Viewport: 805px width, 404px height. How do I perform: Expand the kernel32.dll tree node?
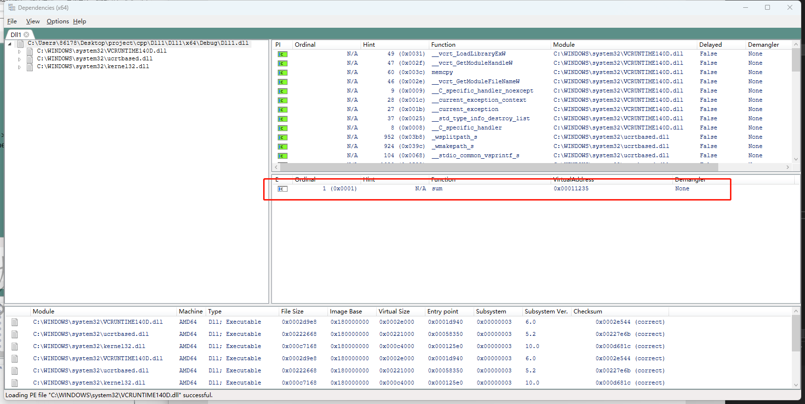pos(19,67)
